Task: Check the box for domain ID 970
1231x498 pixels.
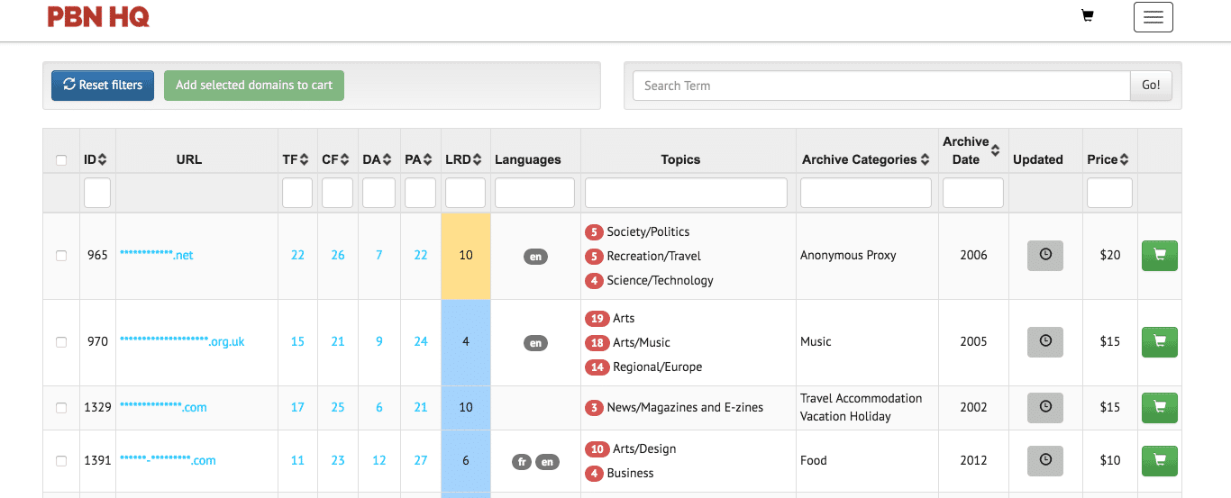Action: [61, 342]
